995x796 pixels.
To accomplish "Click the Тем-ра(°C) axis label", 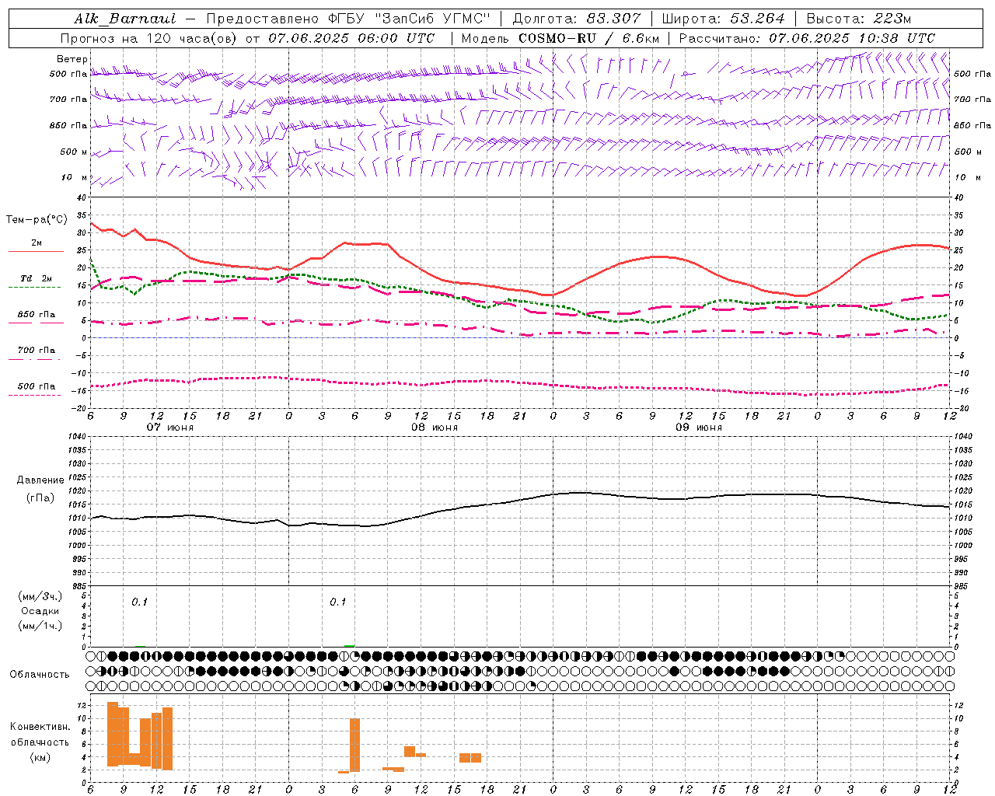I will (x=37, y=220).
